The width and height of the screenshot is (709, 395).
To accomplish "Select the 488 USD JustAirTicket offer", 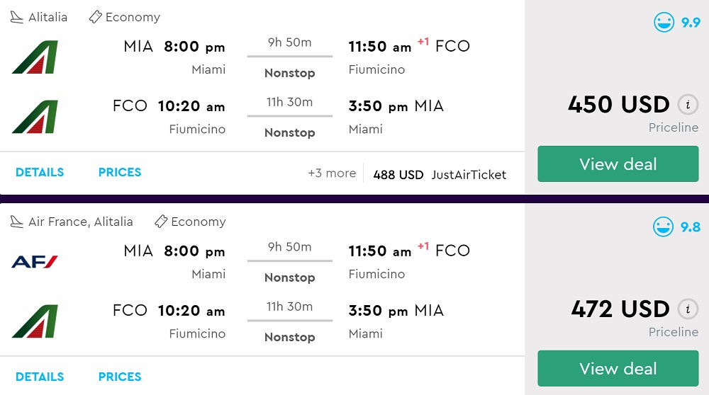I will point(440,175).
